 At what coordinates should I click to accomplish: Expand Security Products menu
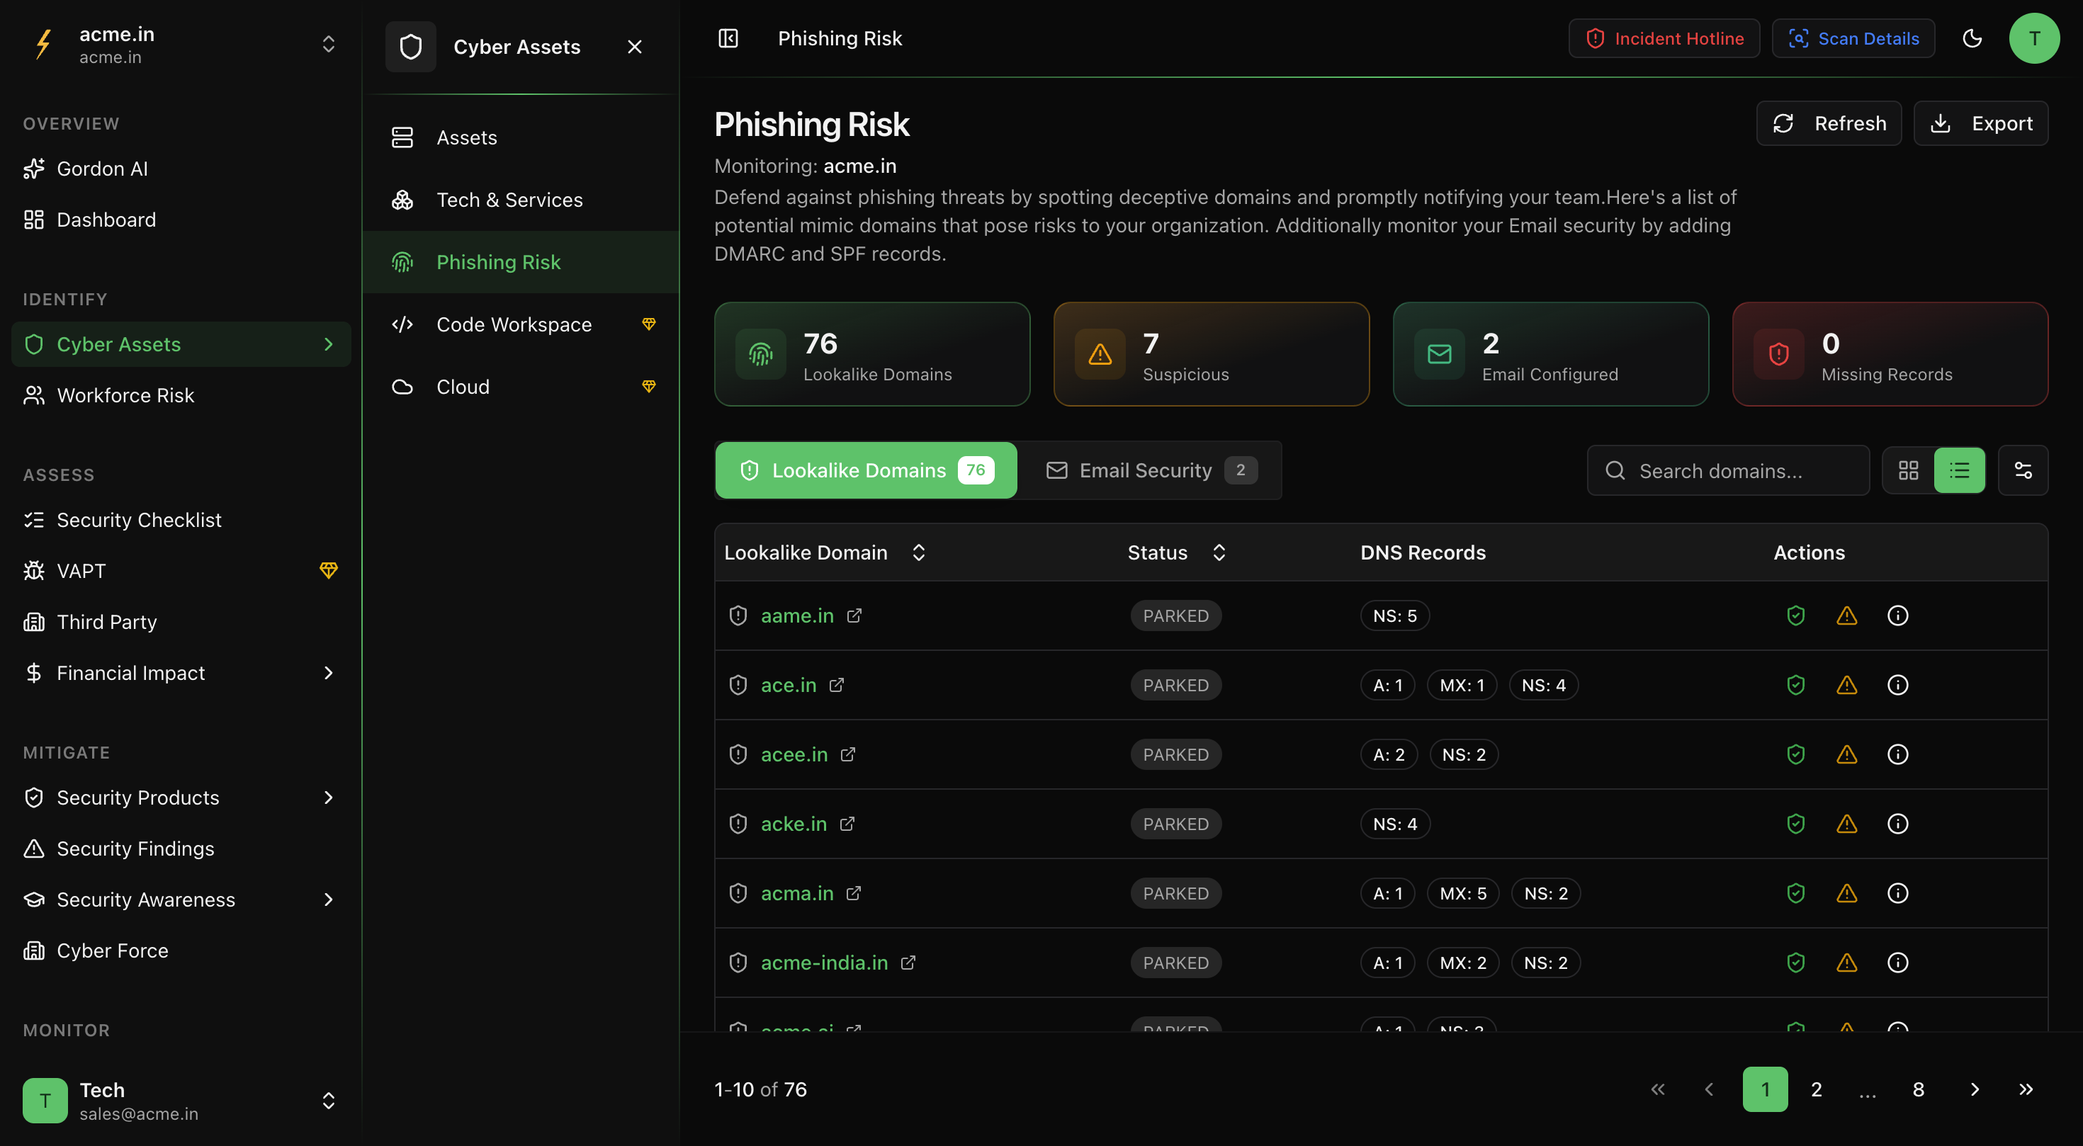coord(327,798)
